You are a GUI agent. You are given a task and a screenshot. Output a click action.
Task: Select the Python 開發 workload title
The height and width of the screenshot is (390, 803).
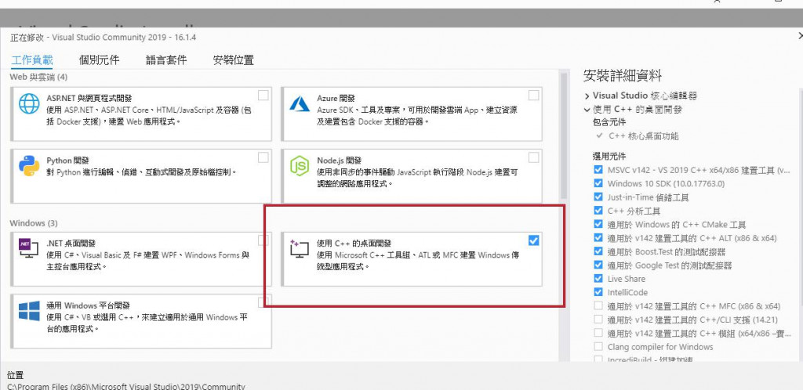[x=68, y=161]
